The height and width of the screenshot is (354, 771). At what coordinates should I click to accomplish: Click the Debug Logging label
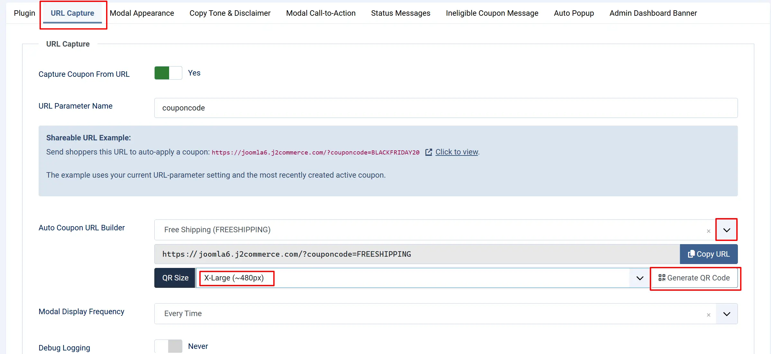[64, 348]
